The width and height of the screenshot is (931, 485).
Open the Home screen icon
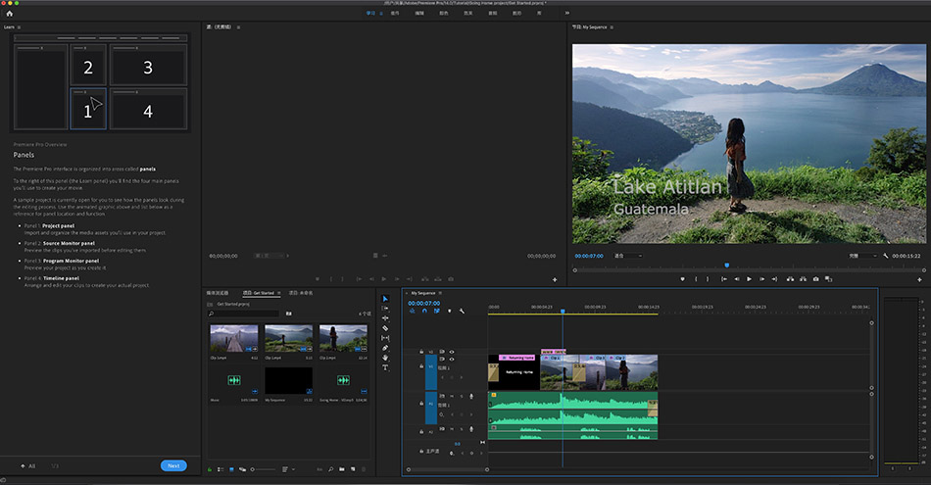pos(9,14)
